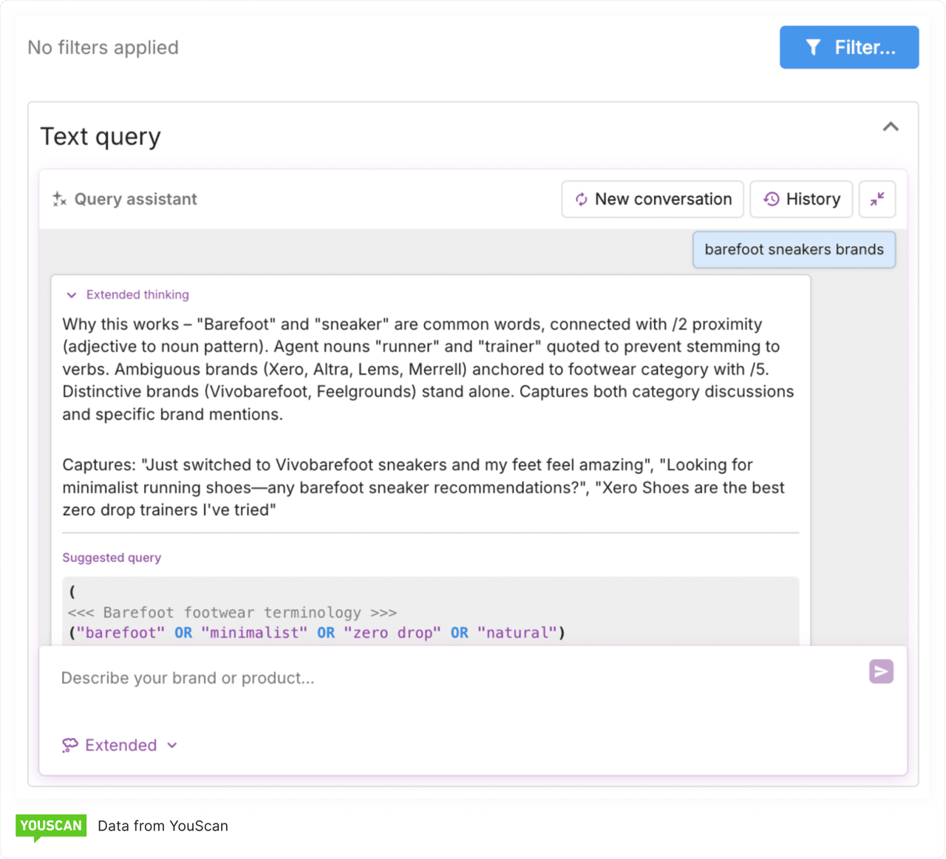Collapse the Extended thinking section
Viewport: 946px width, 859px height.
(126, 294)
